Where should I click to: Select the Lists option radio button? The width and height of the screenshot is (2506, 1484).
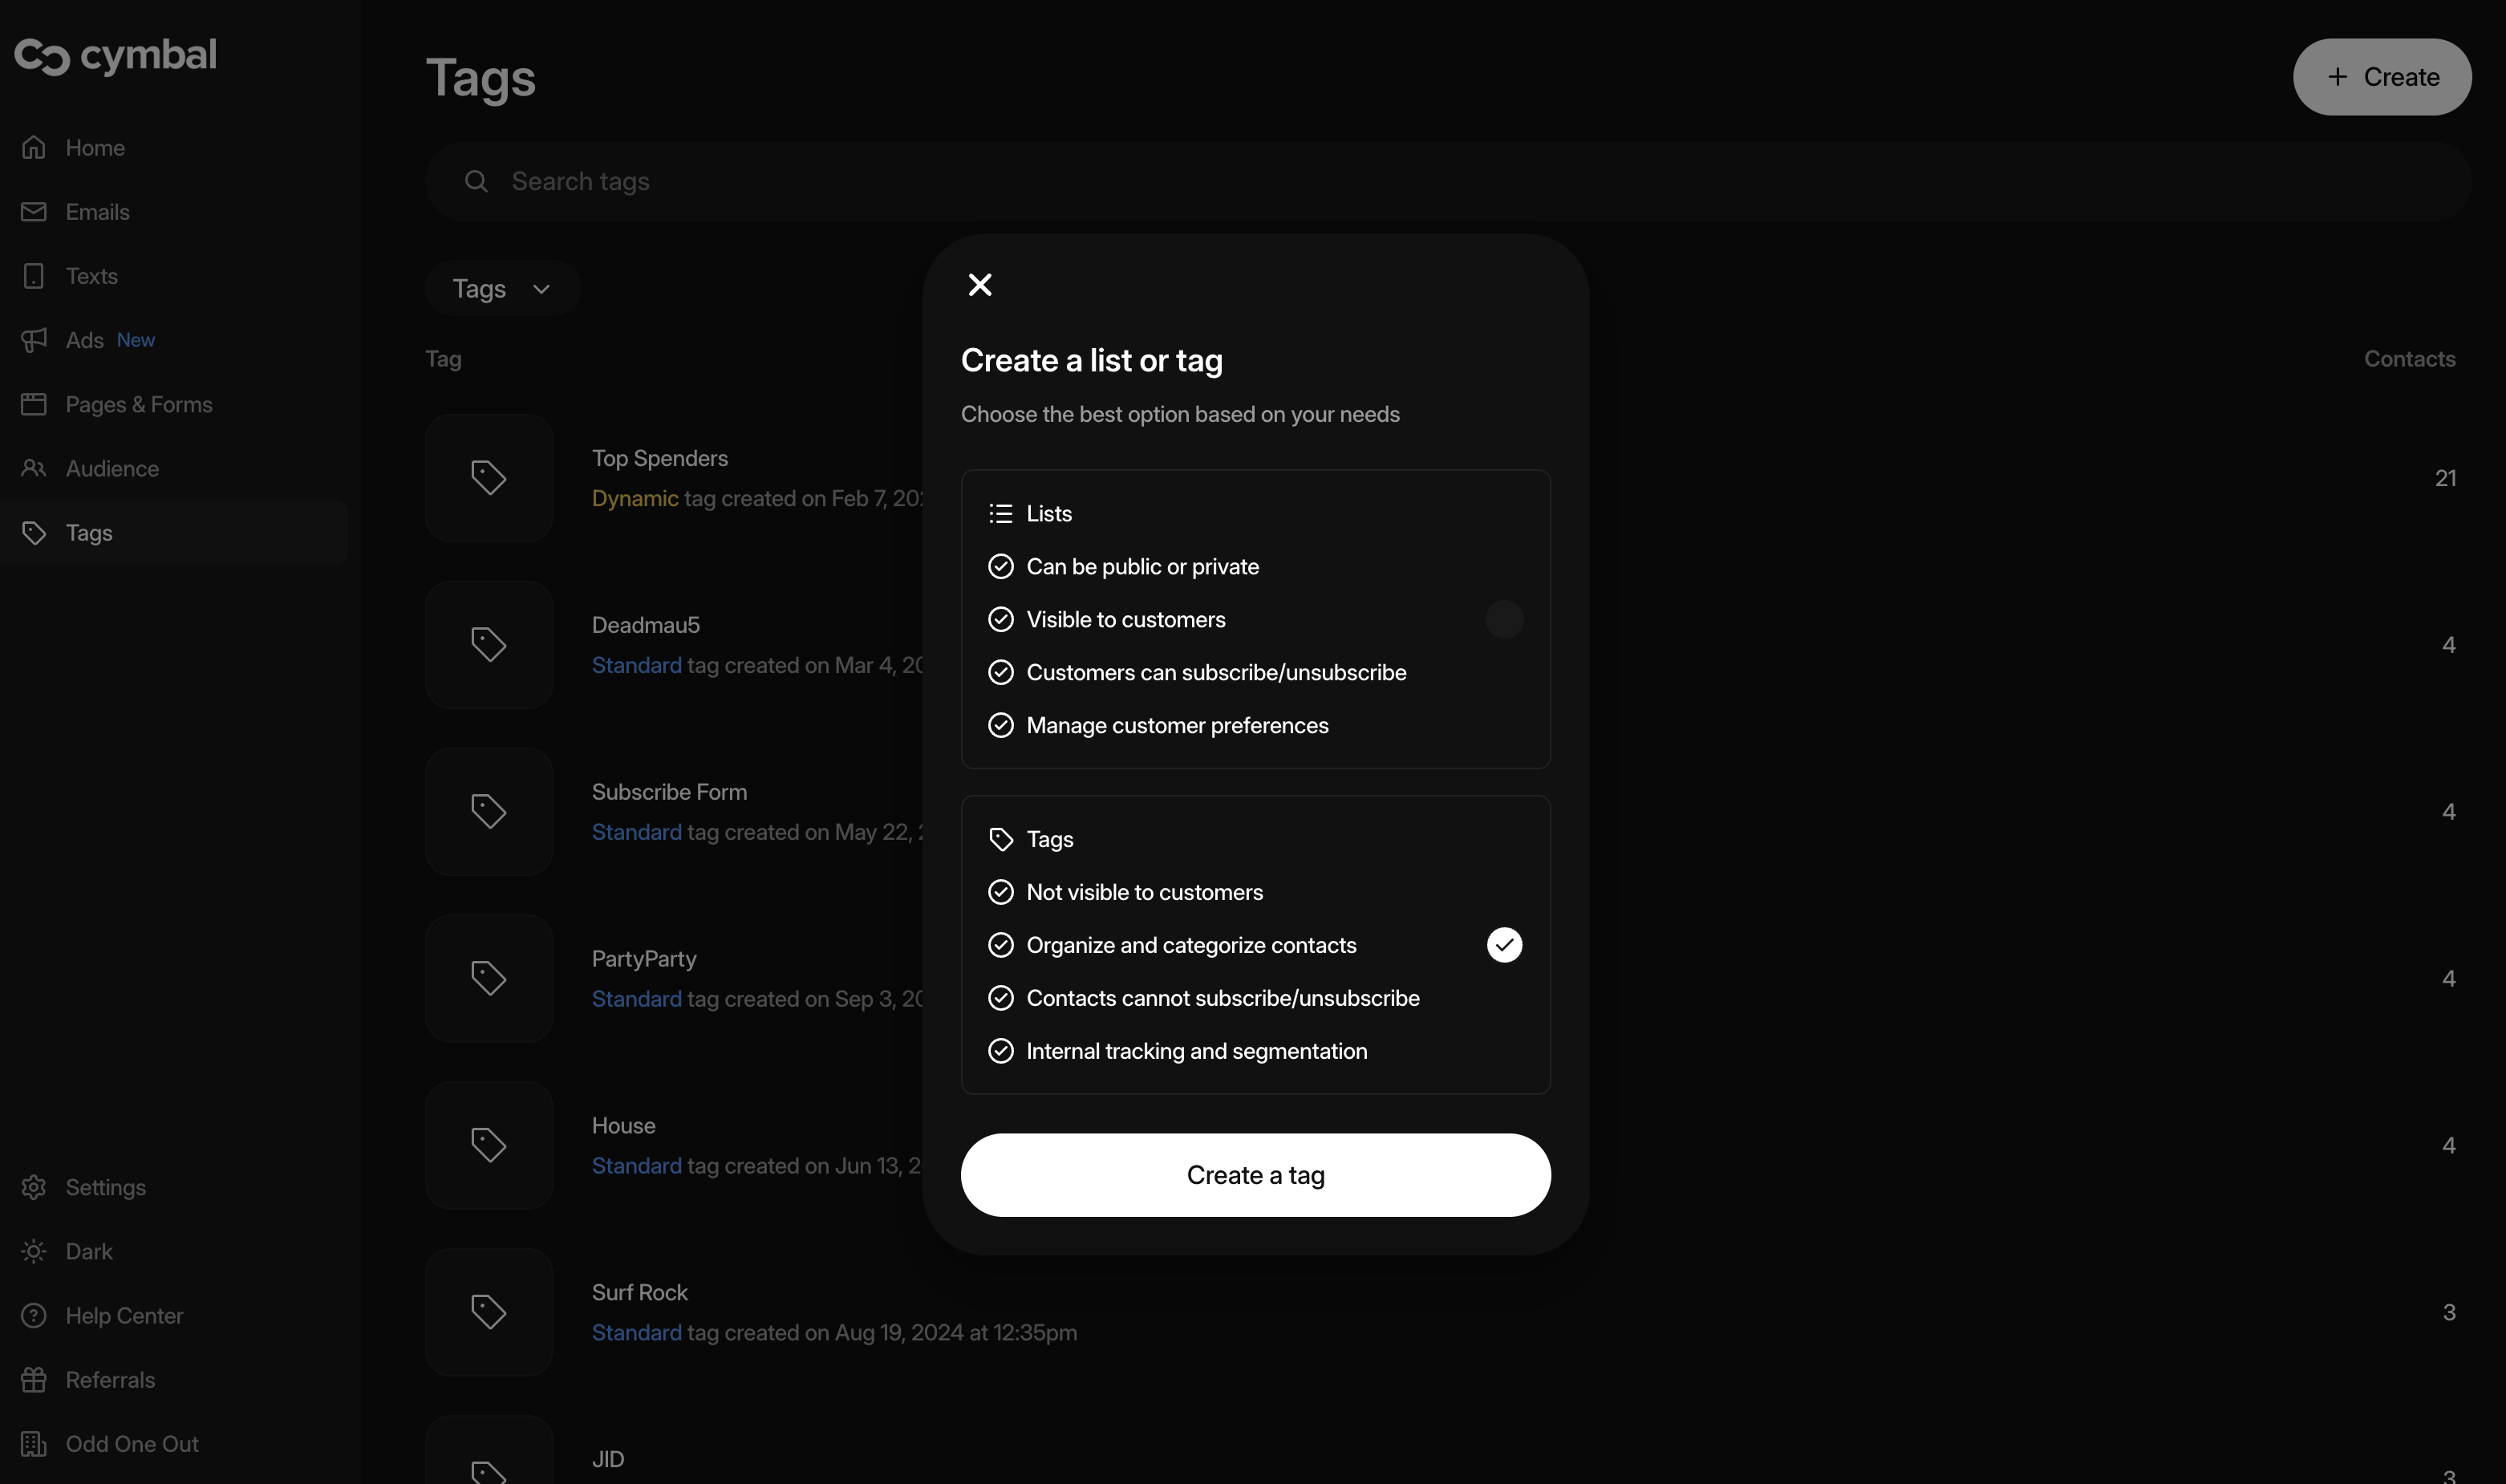[x=1503, y=619]
